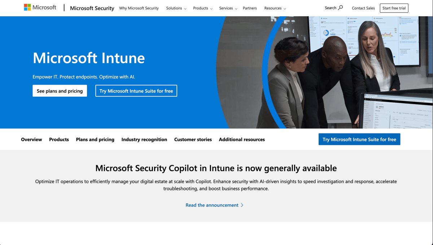Click Contact Sales link
This screenshot has width=433, height=245.
[363, 8]
